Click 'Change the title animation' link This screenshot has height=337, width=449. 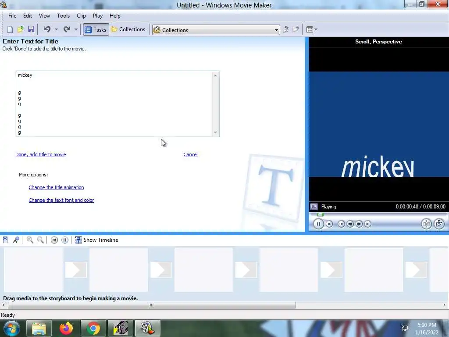tap(57, 187)
